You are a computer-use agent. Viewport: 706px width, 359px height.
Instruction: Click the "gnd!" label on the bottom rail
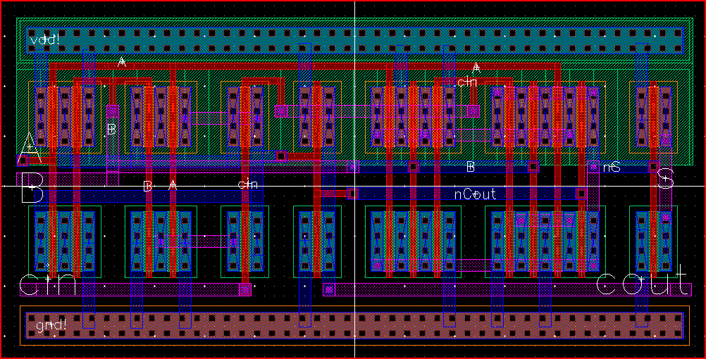(x=51, y=325)
